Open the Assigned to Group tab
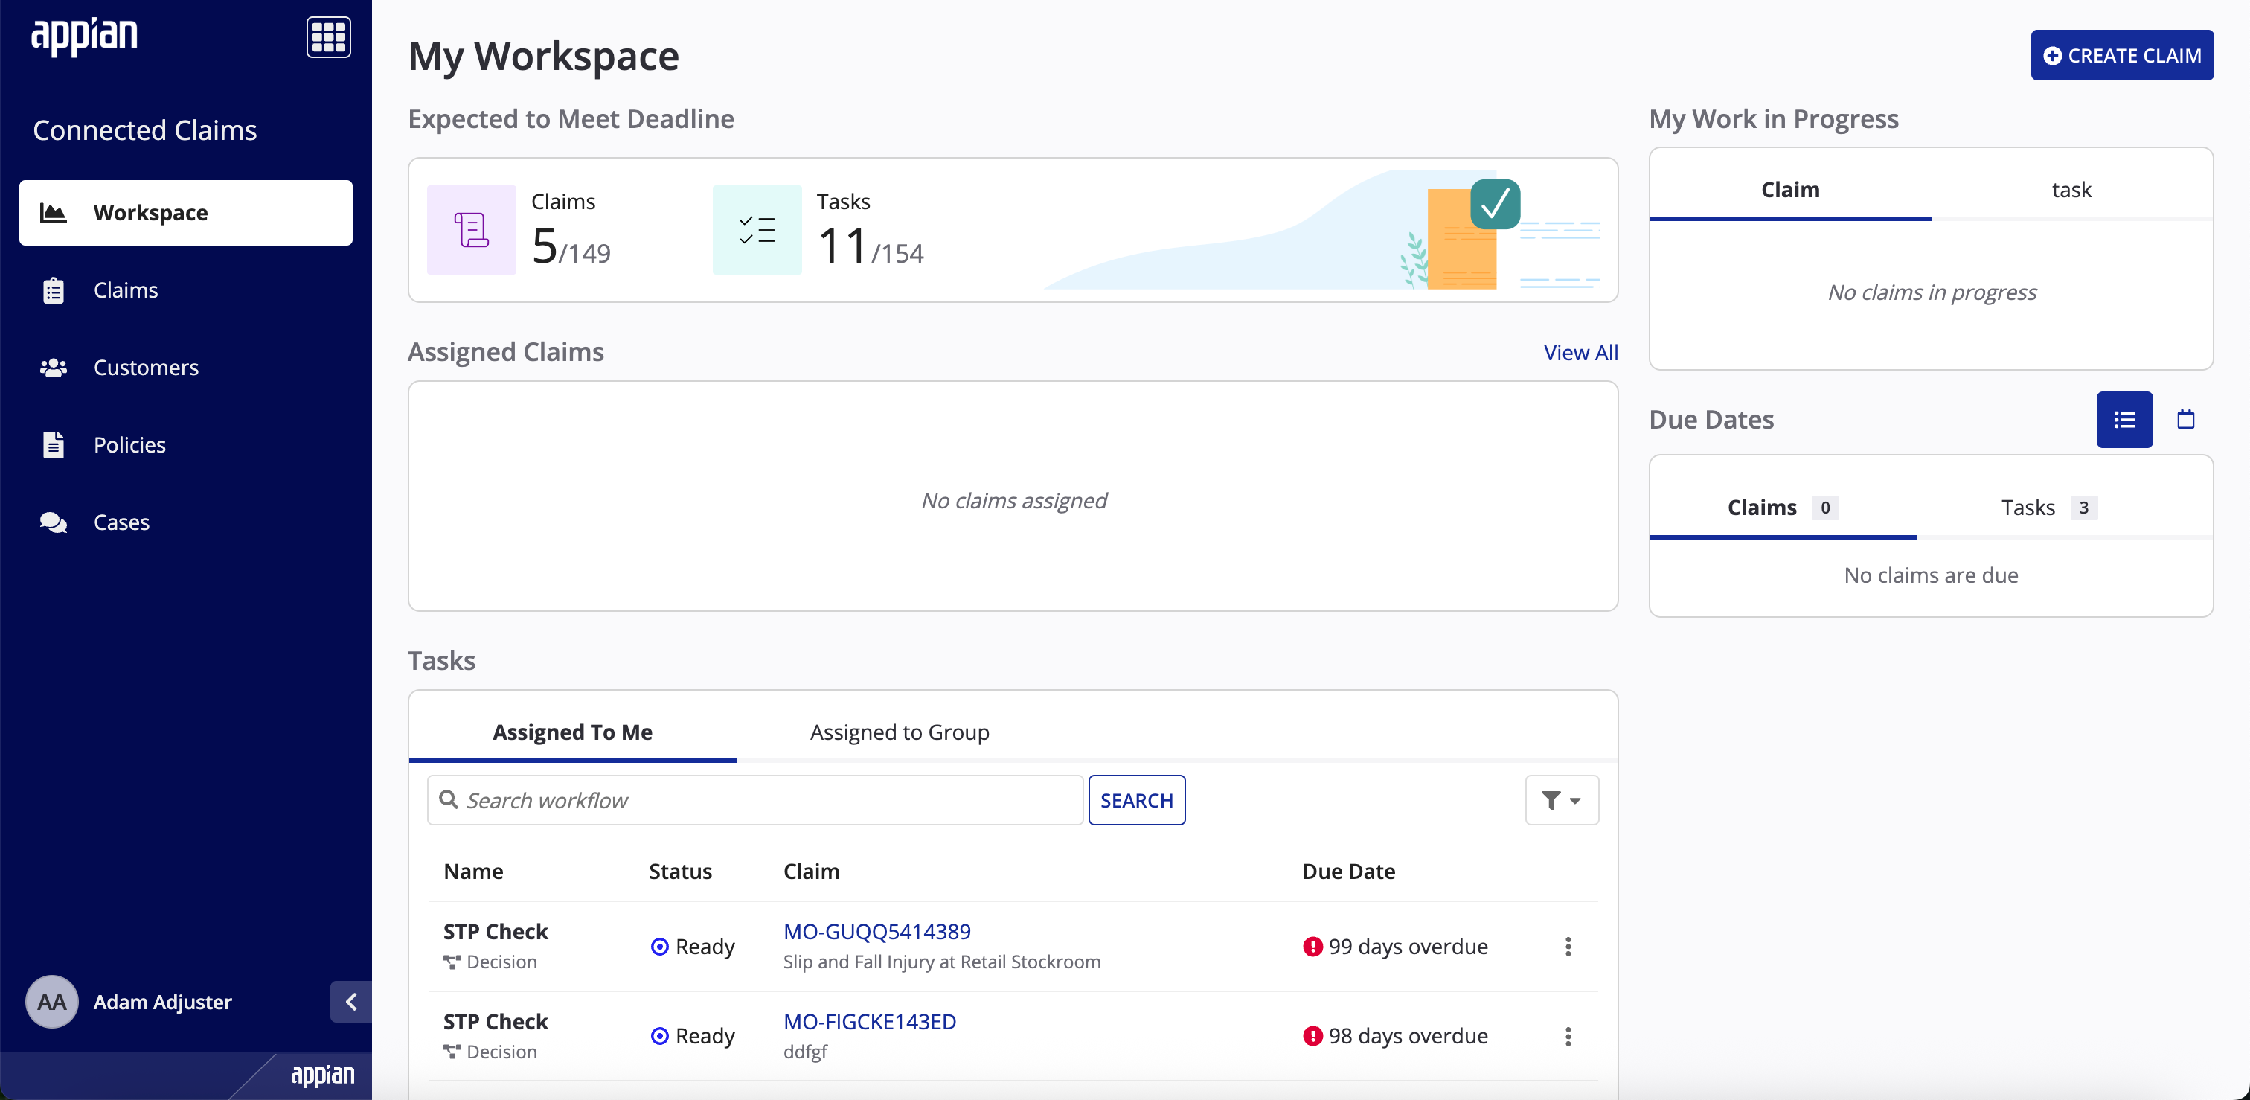This screenshot has height=1100, width=2250. [x=899, y=732]
